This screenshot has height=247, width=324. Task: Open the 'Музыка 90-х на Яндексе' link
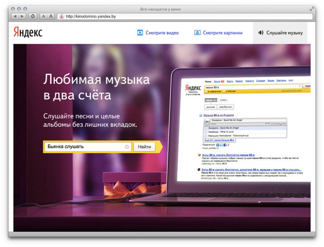(x=222, y=115)
